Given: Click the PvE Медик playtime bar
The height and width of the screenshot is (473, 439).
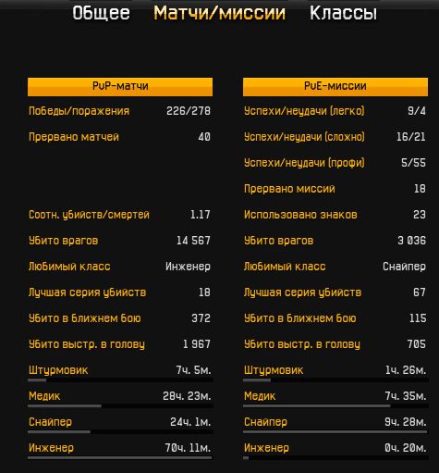Looking at the screenshot, I should (x=335, y=406).
